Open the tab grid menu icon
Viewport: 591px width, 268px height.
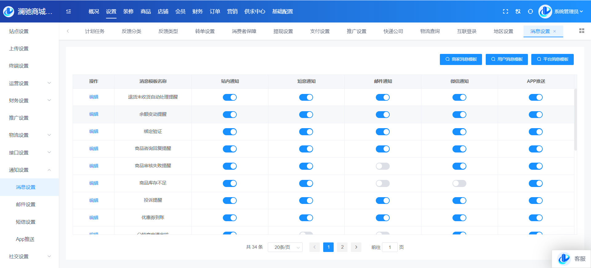click(581, 31)
